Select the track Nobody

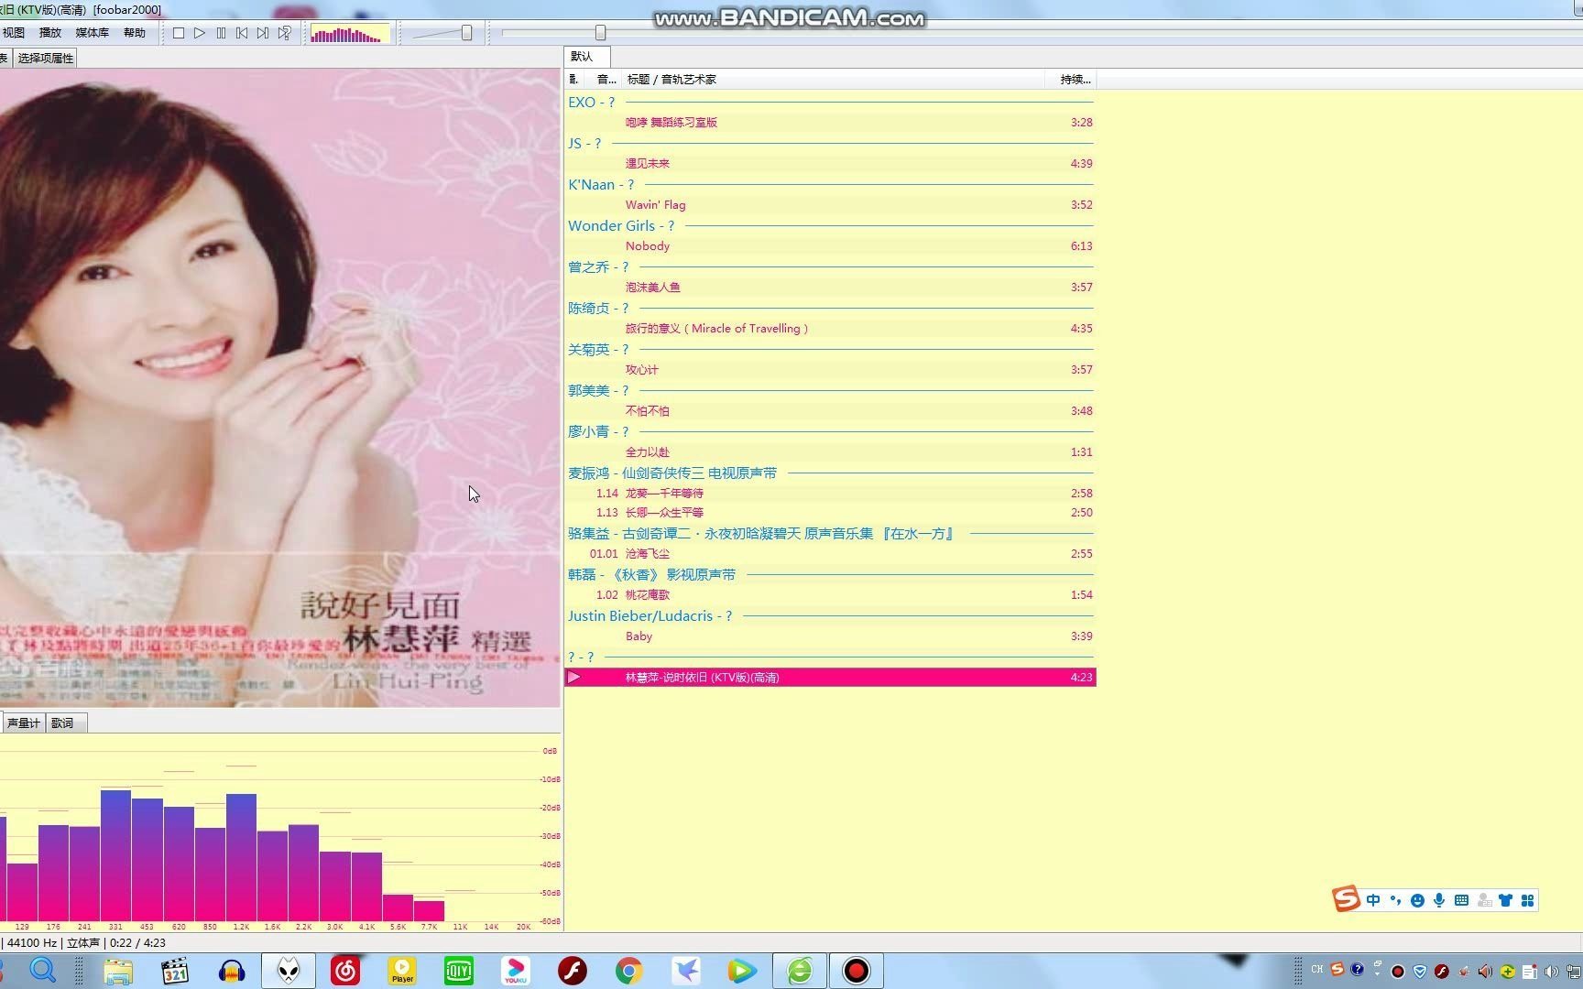tap(830, 246)
